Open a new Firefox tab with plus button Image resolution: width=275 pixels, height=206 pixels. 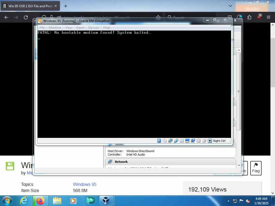coord(66,6)
